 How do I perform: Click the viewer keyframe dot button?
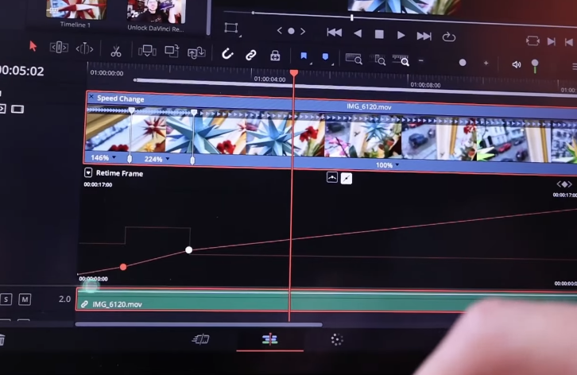291,31
